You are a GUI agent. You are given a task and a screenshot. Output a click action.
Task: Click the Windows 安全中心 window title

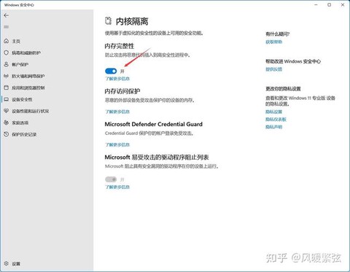click(19, 5)
